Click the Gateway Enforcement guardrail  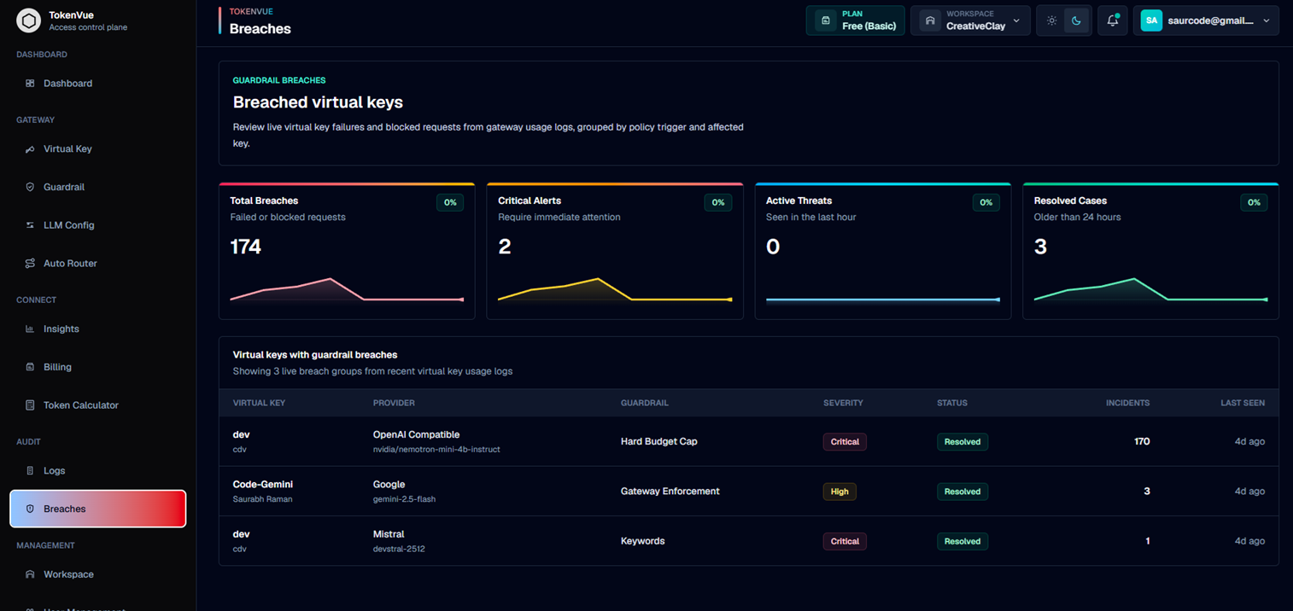(x=670, y=492)
